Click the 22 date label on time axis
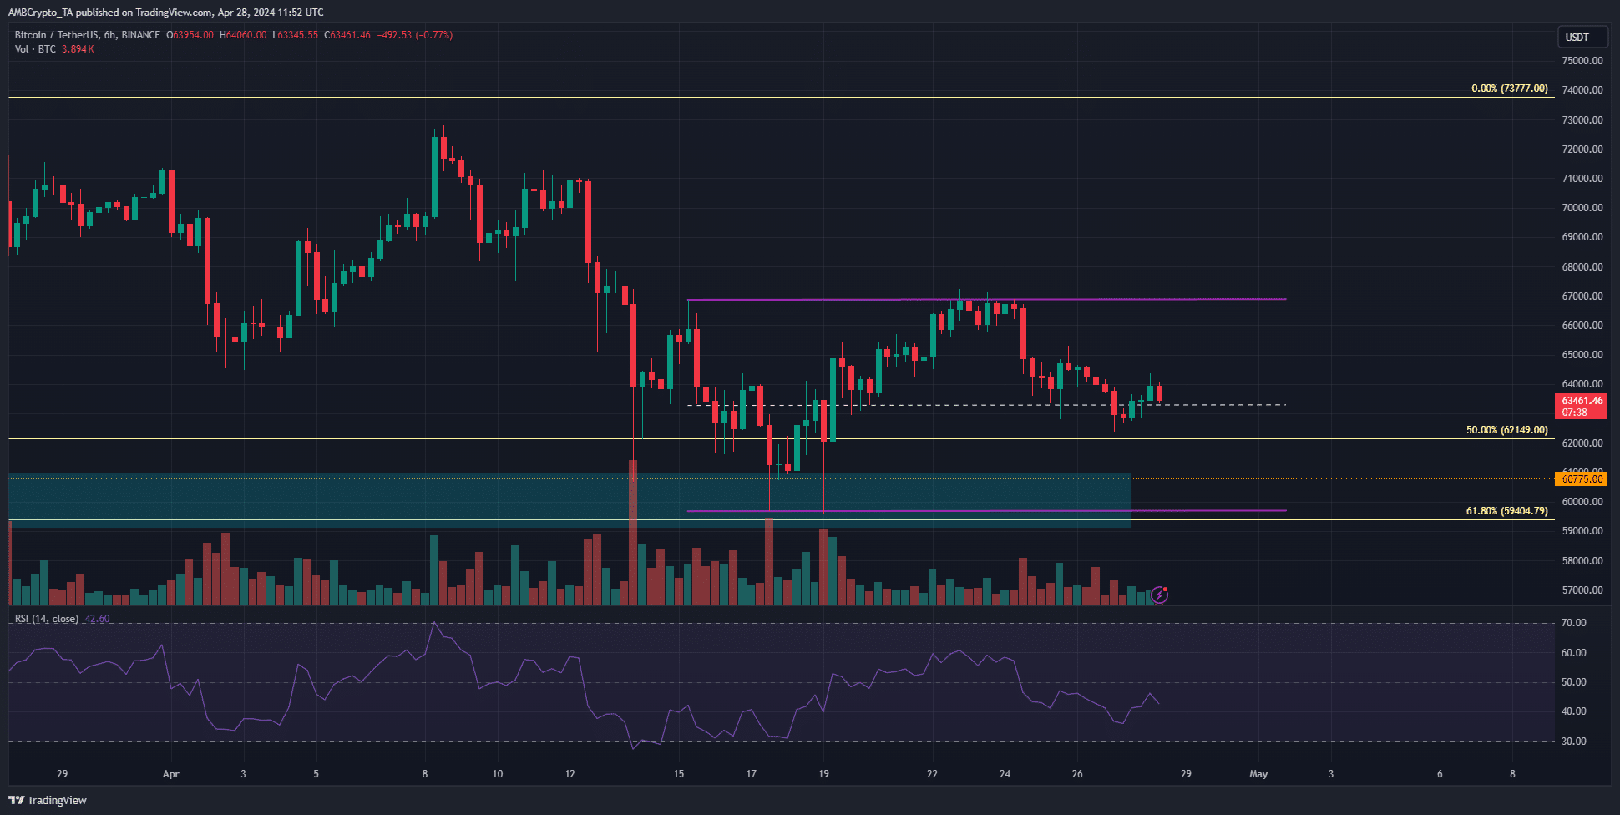1620x815 pixels. [x=932, y=774]
